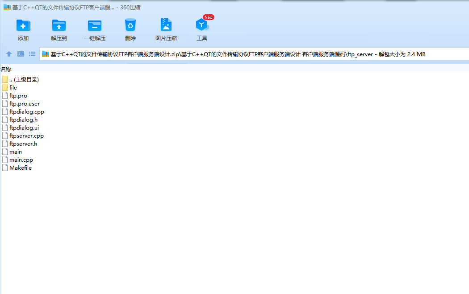Sort by the 名称 column header

[6, 69]
